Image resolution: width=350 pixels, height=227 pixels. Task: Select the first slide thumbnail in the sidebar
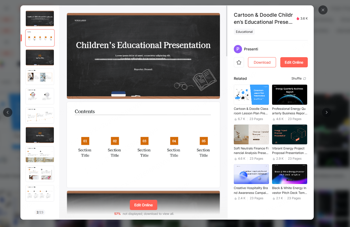click(40, 18)
